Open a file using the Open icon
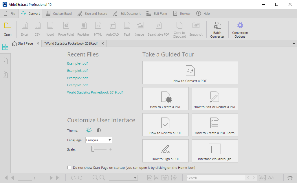 pyautogui.click(x=8, y=28)
